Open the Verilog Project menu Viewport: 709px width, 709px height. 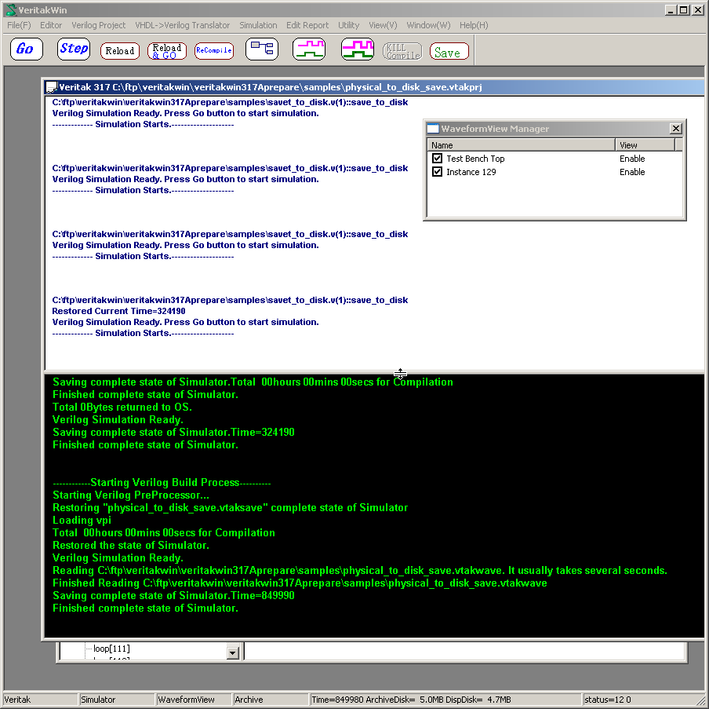point(98,25)
